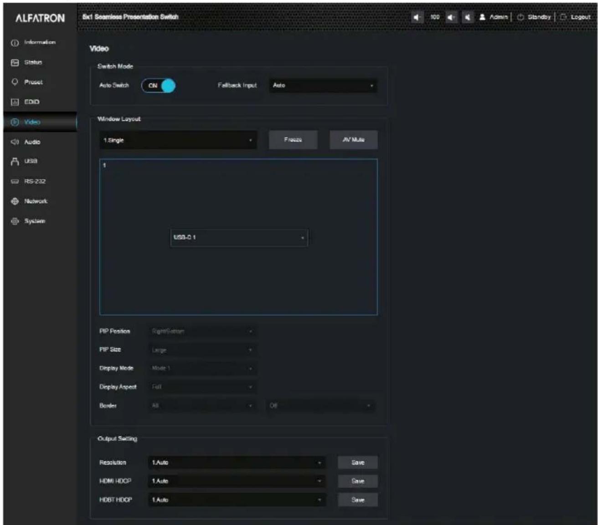The width and height of the screenshot is (598, 525).
Task: Open the Fallback Input dropdown
Action: [x=323, y=86]
